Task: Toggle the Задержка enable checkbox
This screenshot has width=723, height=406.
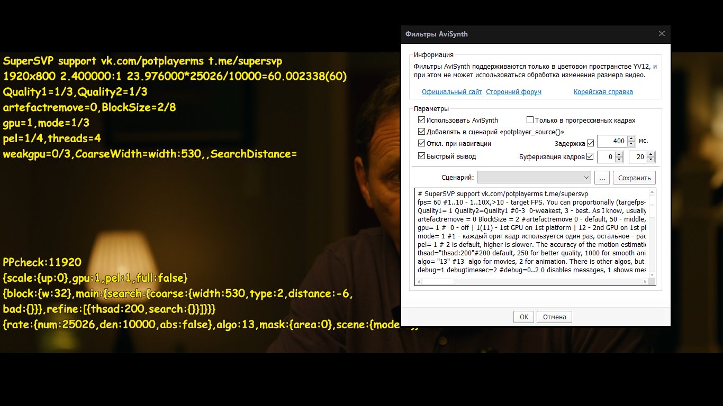Action: (591, 143)
